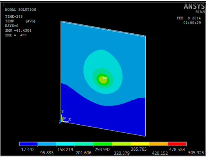Click the red legend swatch above 478.538
The image size is (206, 158).
pos(177,144)
